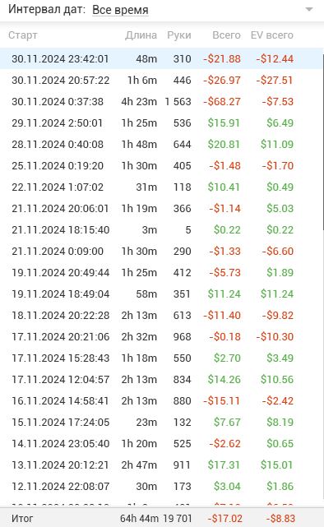
Task: Sort by the Руки column header
Action: point(179,35)
